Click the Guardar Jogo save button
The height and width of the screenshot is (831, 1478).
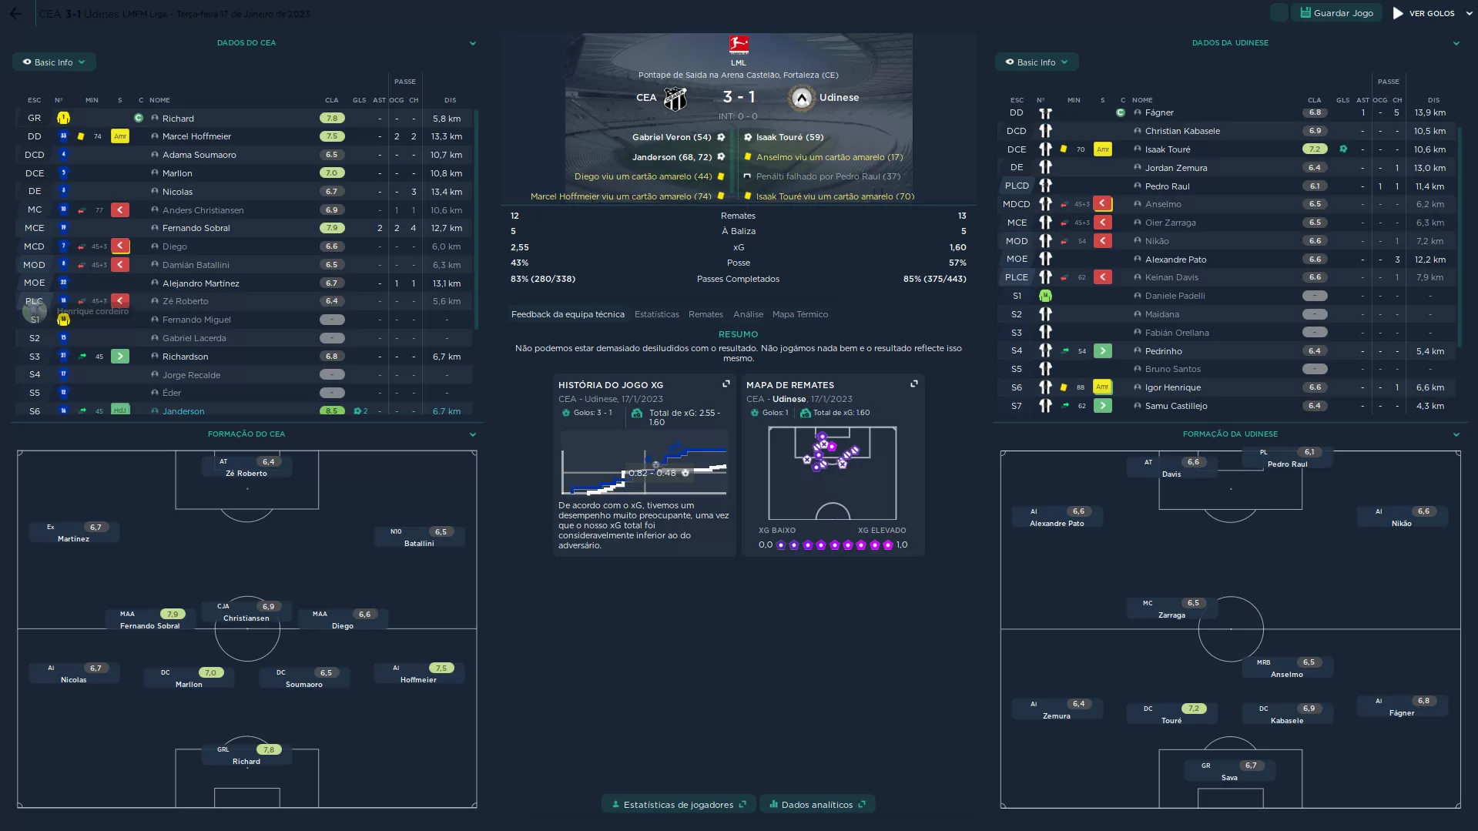point(1336,13)
